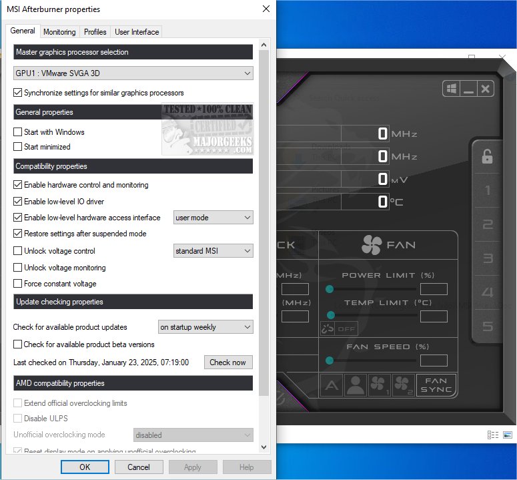
Task: Open the master graphics processor dropdown
Action: point(133,73)
